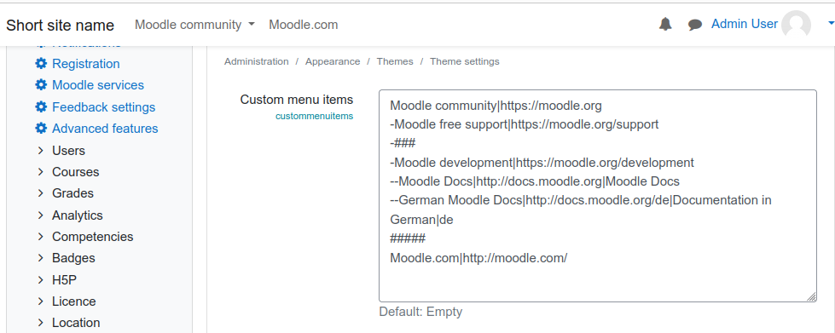Open the Moodle.com top menu item
Screen dimensions: 835x333
click(303, 25)
